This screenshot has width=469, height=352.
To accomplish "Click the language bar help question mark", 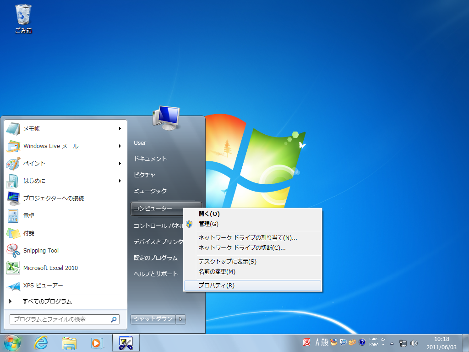I will click(362, 342).
